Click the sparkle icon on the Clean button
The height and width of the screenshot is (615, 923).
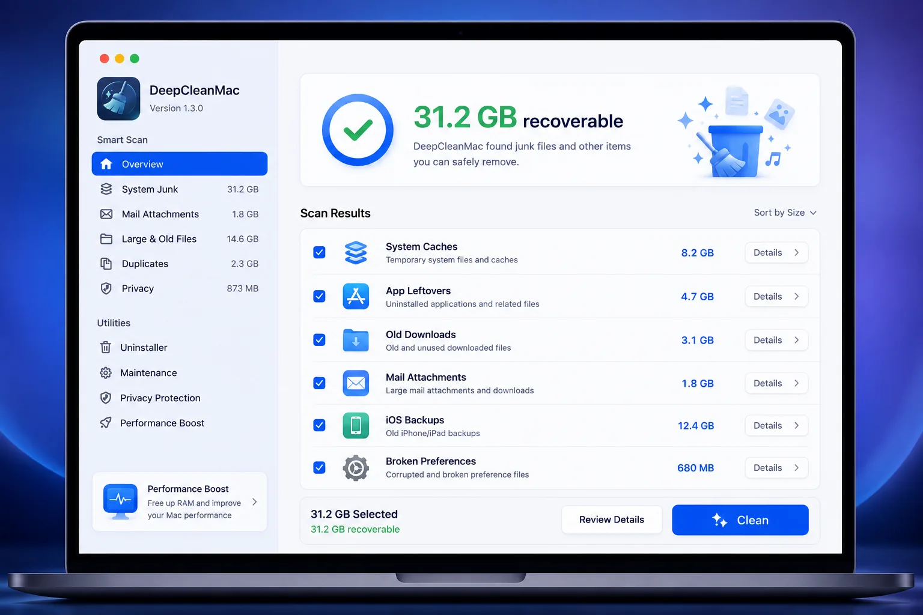pos(719,520)
